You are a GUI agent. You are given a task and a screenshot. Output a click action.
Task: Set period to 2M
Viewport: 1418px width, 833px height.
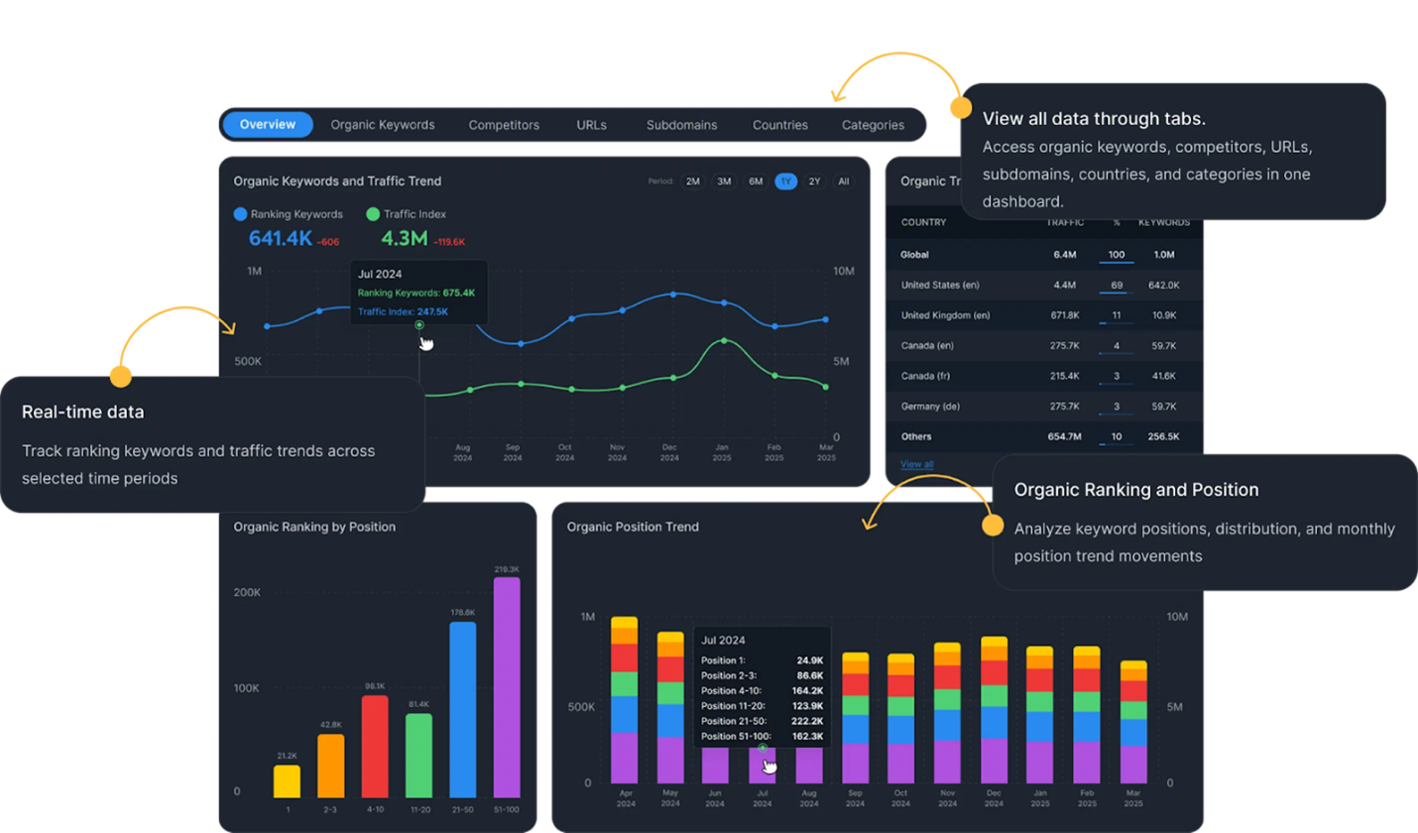click(693, 181)
